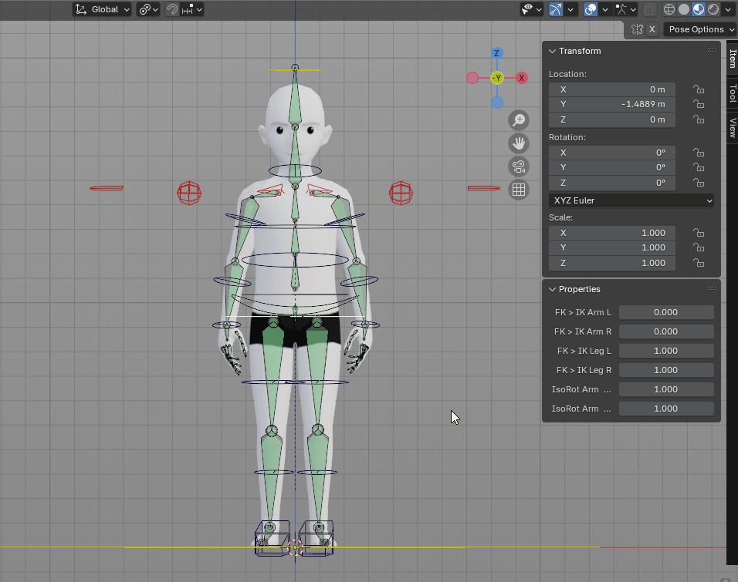
Task: Toggle lock on Scale Z
Action: coord(698,263)
